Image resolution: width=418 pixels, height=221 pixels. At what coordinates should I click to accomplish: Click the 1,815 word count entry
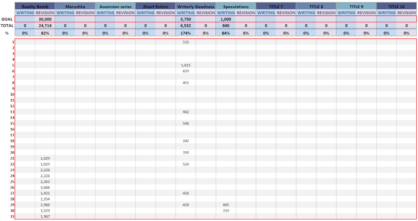(x=186, y=65)
